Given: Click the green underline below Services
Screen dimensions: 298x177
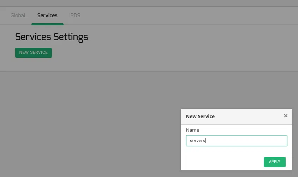Looking at the screenshot, I should pyautogui.click(x=47, y=24).
